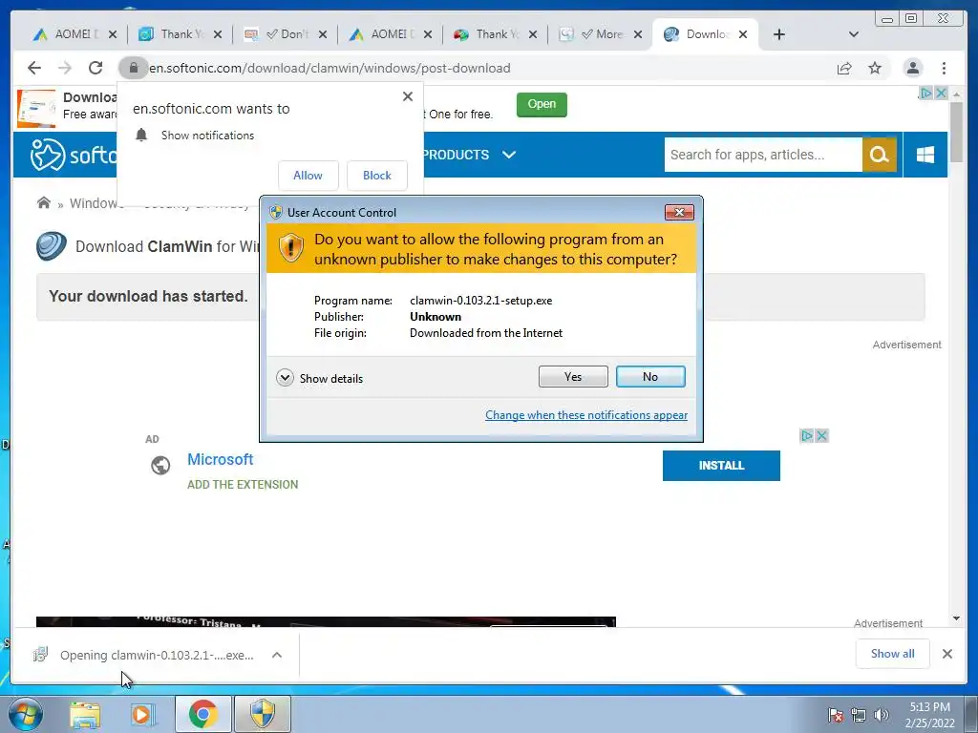The image size is (978, 733).
Task: Go back in Chrome
Action: pyautogui.click(x=34, y=68)
